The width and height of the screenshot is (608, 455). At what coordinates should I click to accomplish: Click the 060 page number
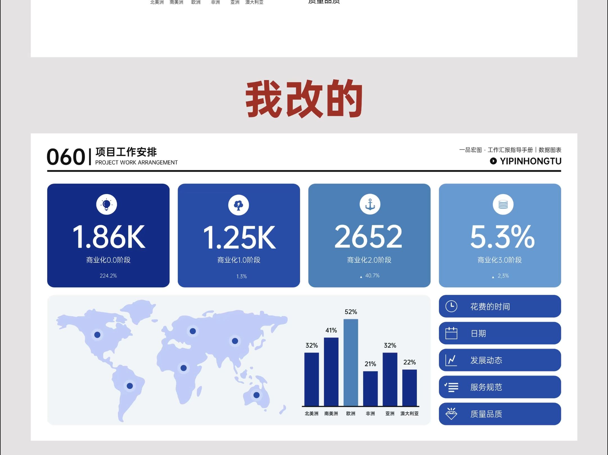pyautogui.click(x=66, y=157)
